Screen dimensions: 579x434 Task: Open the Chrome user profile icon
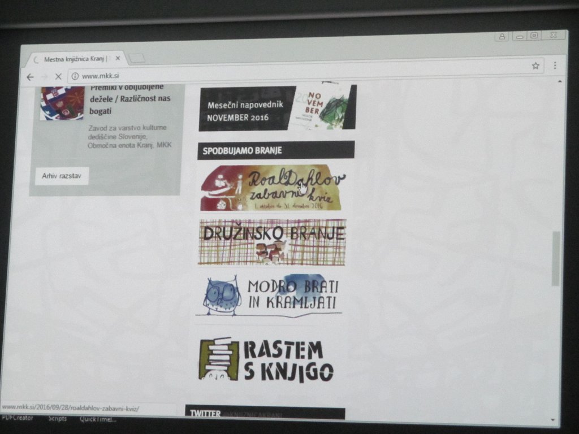[502, 36]
